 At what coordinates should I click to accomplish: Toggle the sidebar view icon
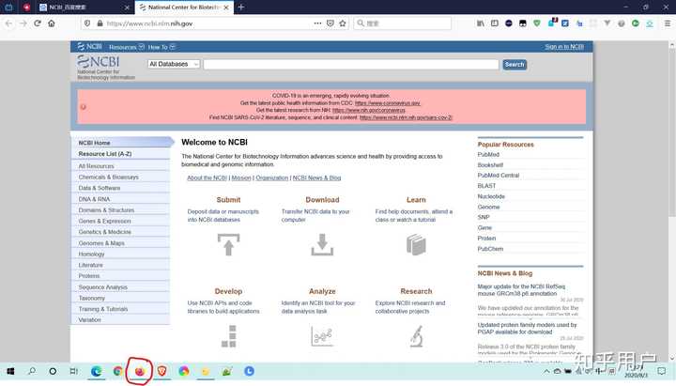[495, 23]
